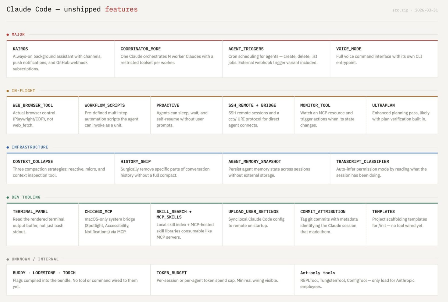
Task: Select the ULTRAPLAN card heading
Action: point(383,105)
